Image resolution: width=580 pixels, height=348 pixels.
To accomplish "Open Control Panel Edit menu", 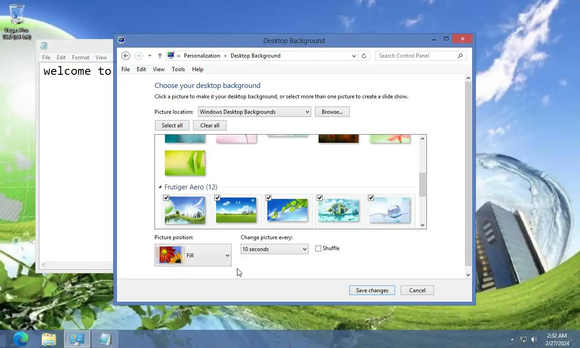I will (141, 69).
